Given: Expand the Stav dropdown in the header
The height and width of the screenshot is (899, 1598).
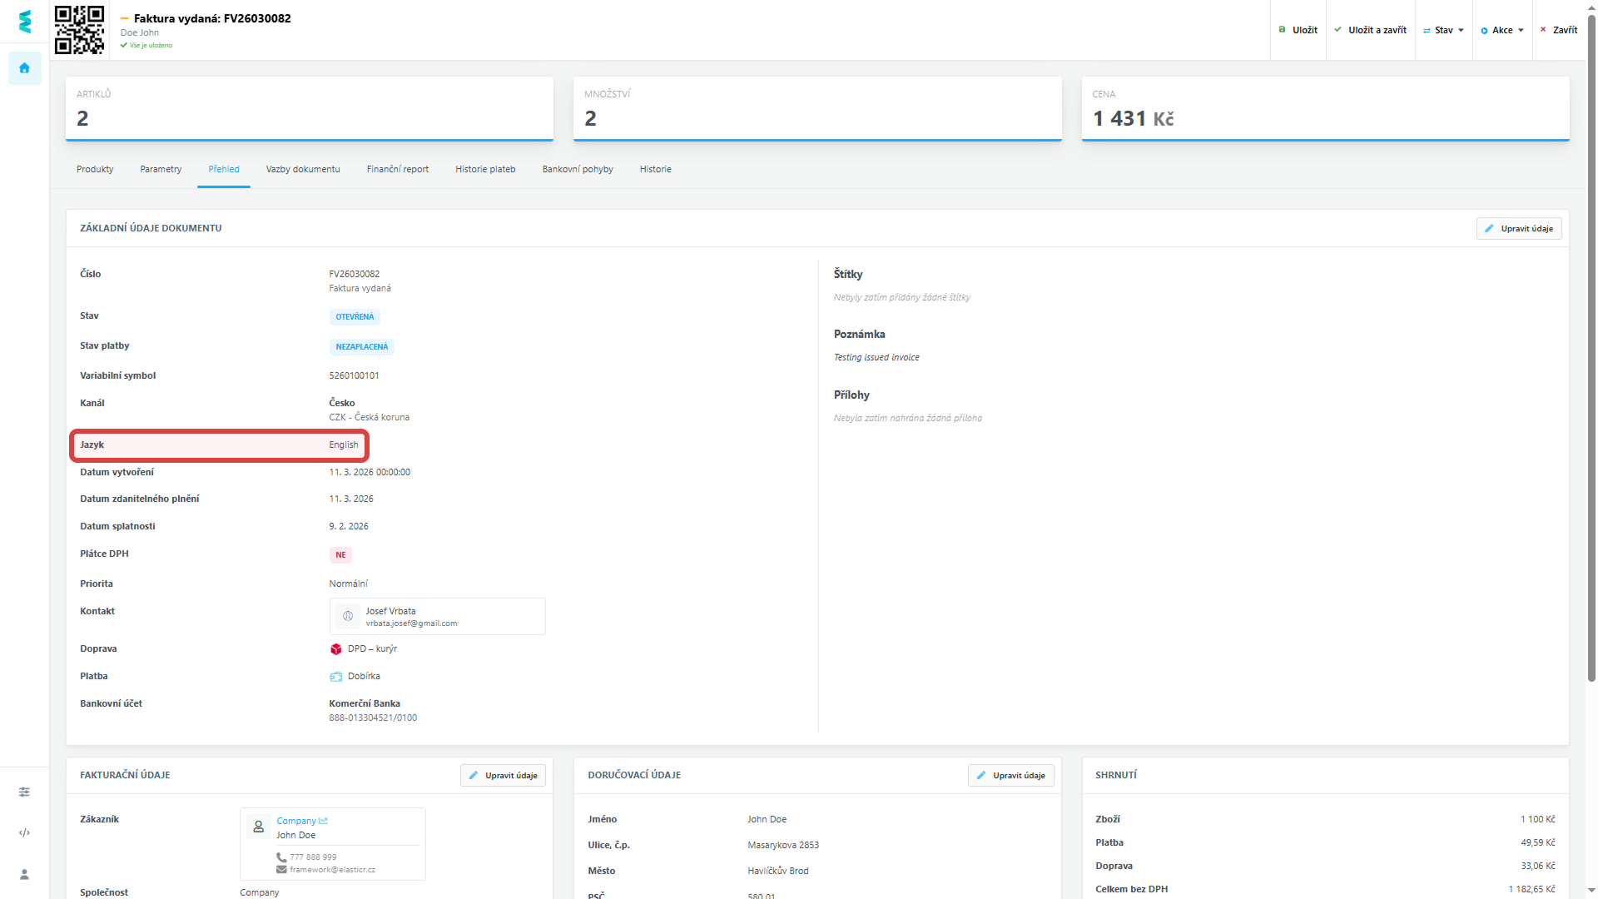Looking at the screenshot, I should pyautogui.click(x=1443, y=30).
